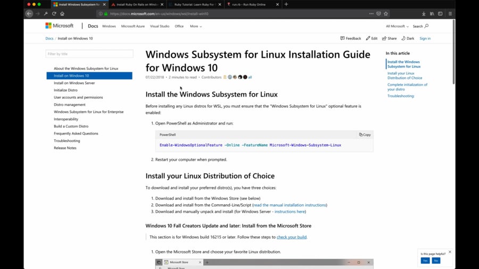Click the browser back arrow button
Viewport: 479px width, 269px height.
tap(29, 14)
